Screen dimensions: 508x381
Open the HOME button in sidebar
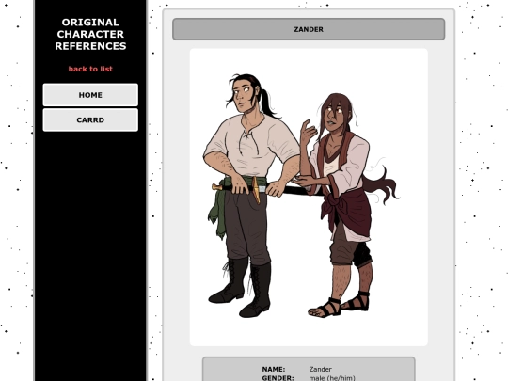click(90, 95)
